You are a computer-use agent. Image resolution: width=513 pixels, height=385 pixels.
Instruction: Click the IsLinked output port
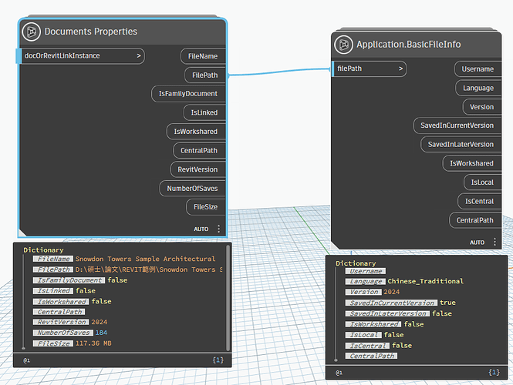[x=204, y=112]
